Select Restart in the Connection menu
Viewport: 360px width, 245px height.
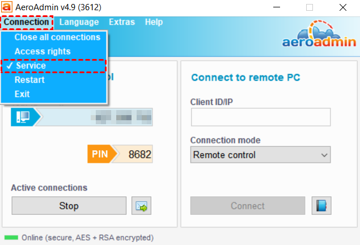point(29,80)
